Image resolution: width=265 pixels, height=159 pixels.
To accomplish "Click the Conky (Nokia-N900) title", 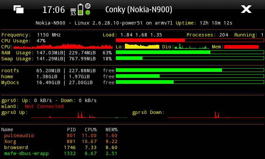I will coord(138,9).
